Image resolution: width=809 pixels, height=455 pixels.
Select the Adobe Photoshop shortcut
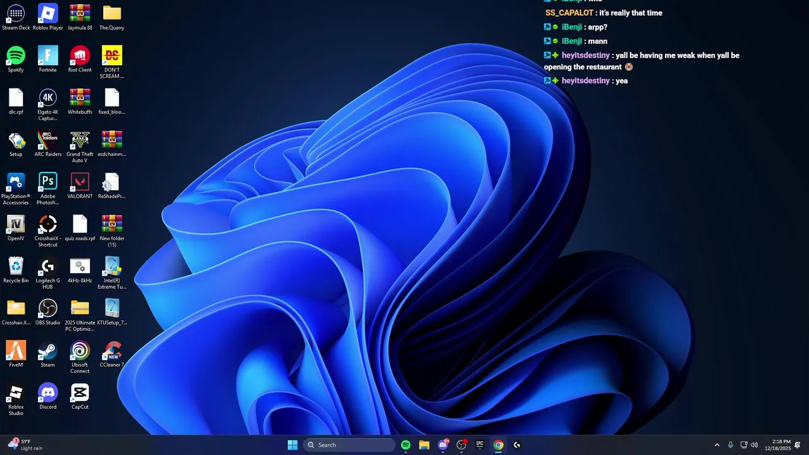(x=48, y=189)
